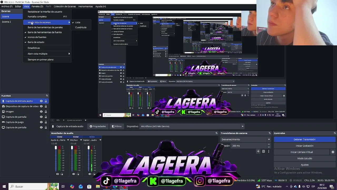Open transition properties three-dot menu
The width and height of the screenshot is (337, 190).
coord(269,151)
